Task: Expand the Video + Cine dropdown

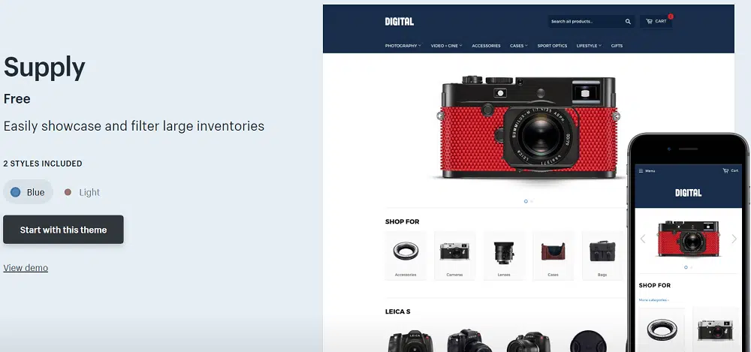Action: pos(446,46)
